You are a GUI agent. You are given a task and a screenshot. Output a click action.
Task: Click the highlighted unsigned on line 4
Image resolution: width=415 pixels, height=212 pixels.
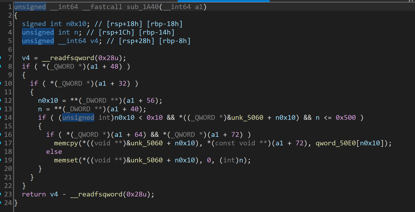coord(38,32)
